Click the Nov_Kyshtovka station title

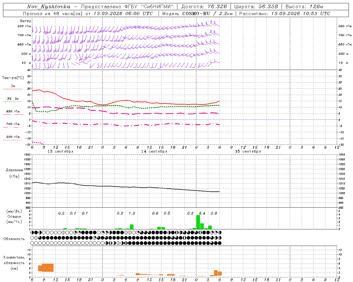[49, 7]
